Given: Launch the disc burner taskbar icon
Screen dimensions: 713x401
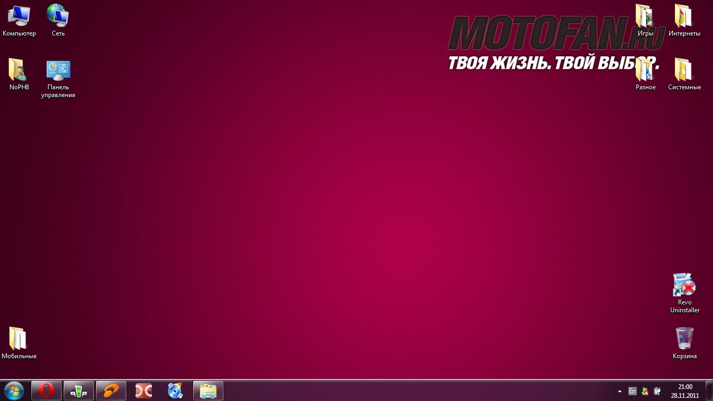Looking at the screenshot, I should tap(176, 391).
